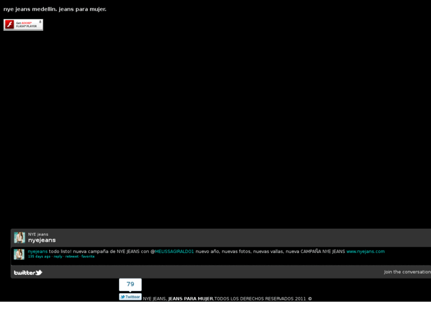
Task: Open the Join the conversation link
Action: click(407, 272)
